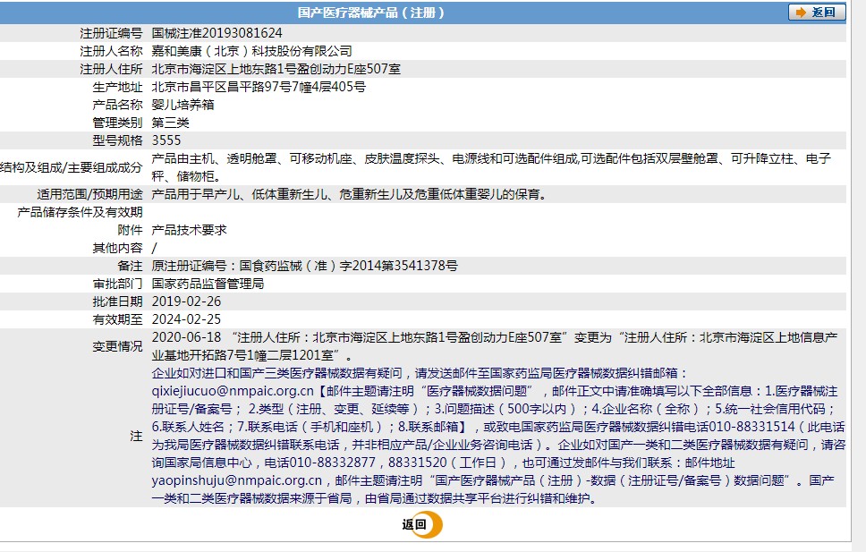Click label 结构及组成/主要组成成分
Image resolution: width=866 pixels, height=552 pixels.
click(72, 167)
